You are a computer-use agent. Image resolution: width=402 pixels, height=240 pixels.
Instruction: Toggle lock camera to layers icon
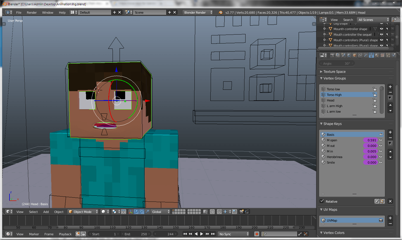[205, 212]
